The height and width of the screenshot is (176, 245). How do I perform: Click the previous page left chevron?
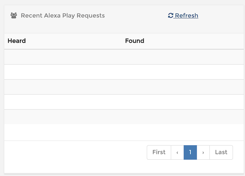(x=177, y=152)
